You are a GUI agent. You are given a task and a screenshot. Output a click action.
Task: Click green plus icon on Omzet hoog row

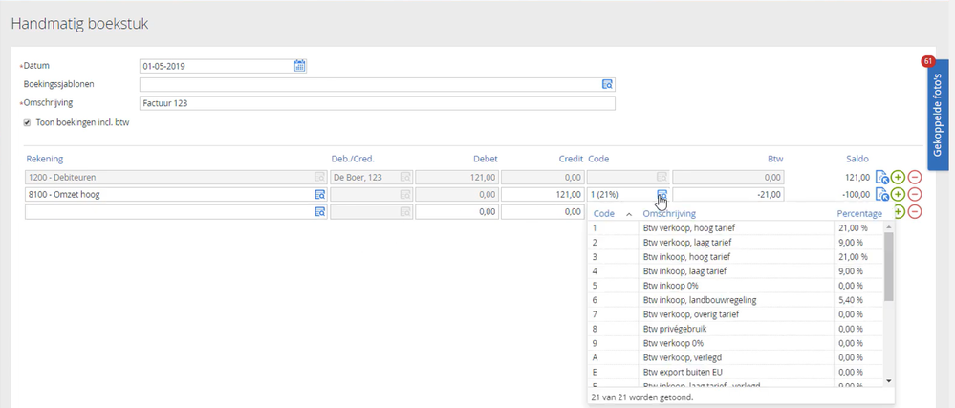[898, 194]
